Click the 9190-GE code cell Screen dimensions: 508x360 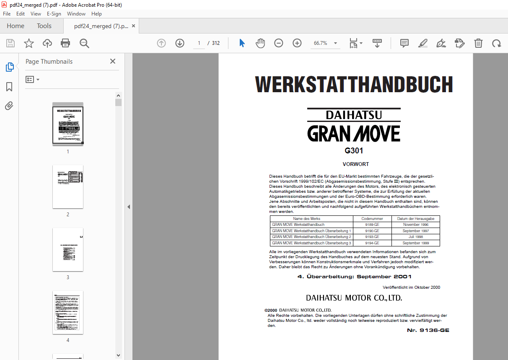point(372,231)
